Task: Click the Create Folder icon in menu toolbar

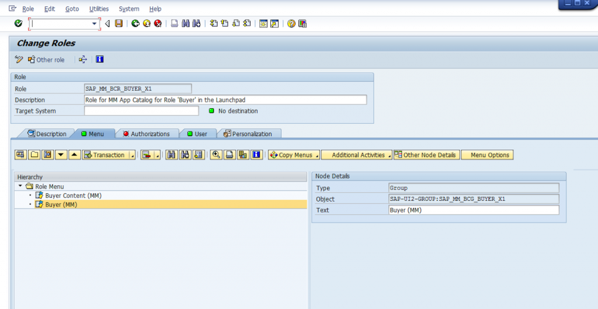Action: [x=34, y=155]
